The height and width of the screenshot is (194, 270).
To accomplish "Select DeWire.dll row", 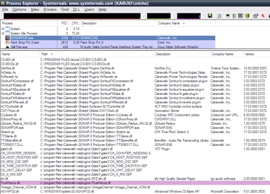I will (x=135, y=68).
